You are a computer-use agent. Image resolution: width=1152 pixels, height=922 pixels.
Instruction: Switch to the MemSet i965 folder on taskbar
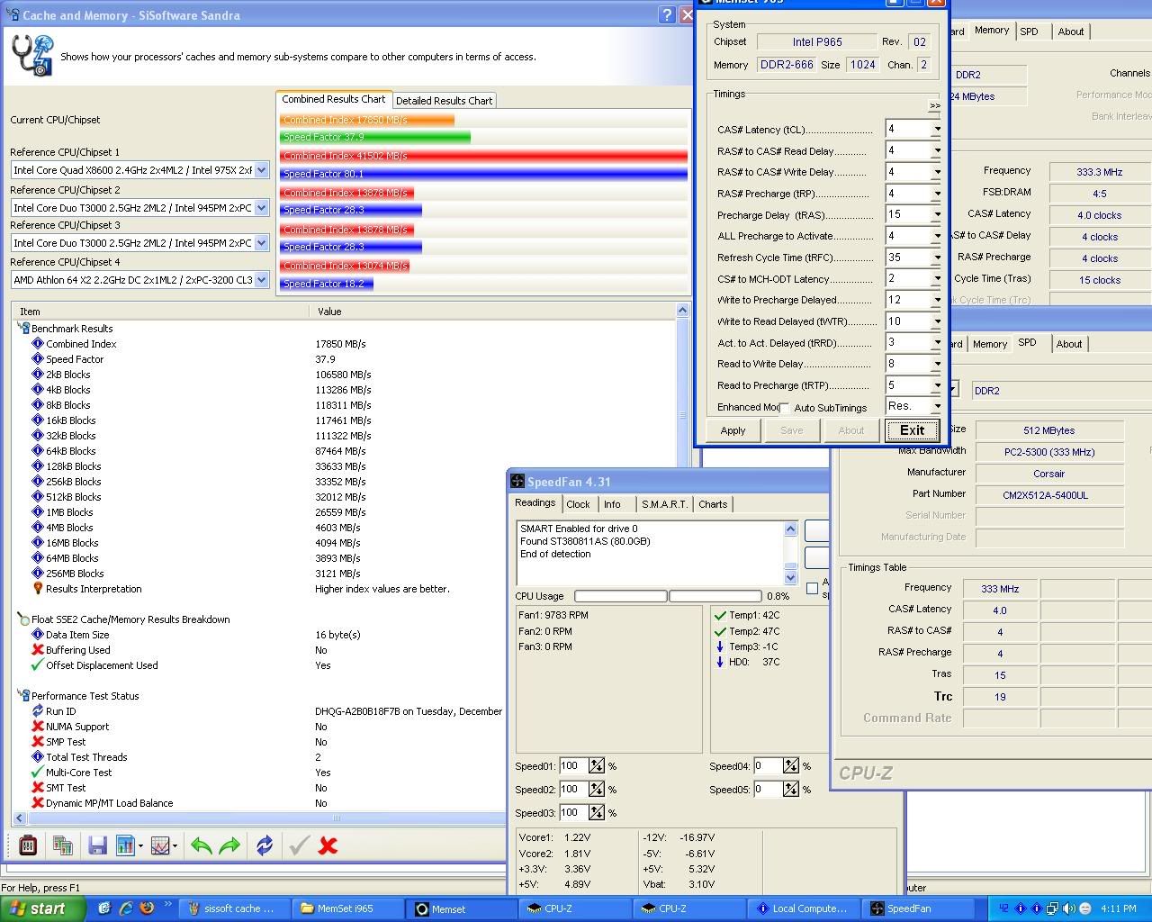(346, 908)
